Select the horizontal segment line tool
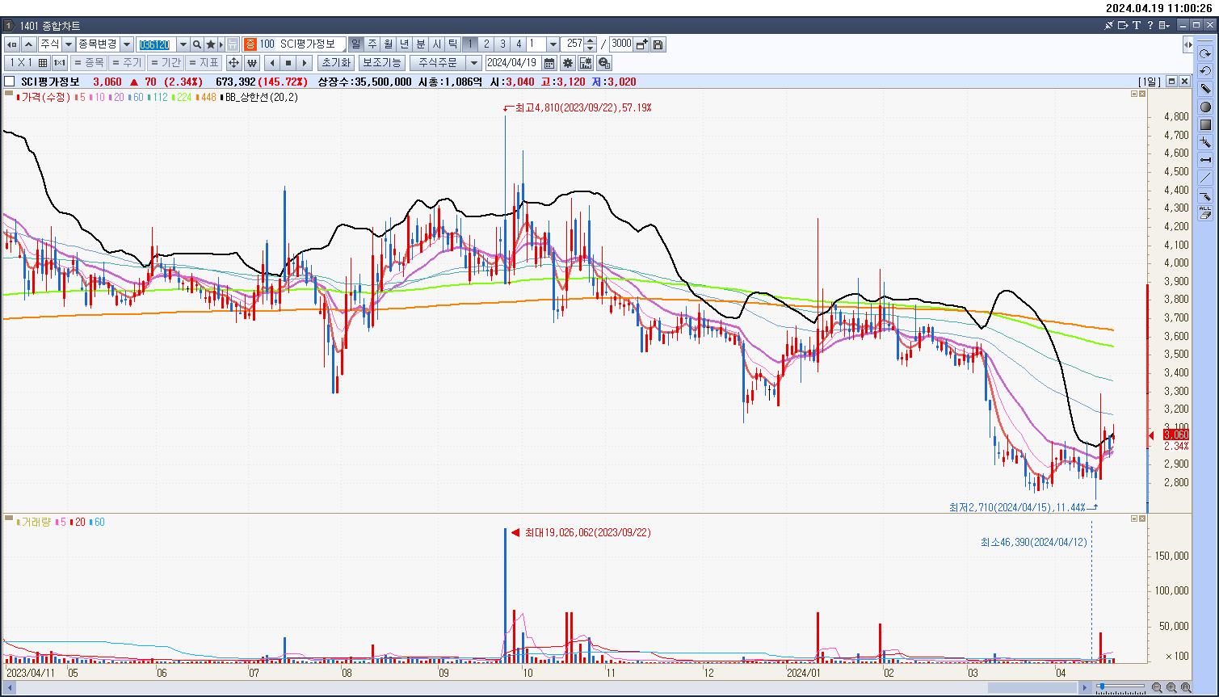1219x697 pixels. (1205, 160)
